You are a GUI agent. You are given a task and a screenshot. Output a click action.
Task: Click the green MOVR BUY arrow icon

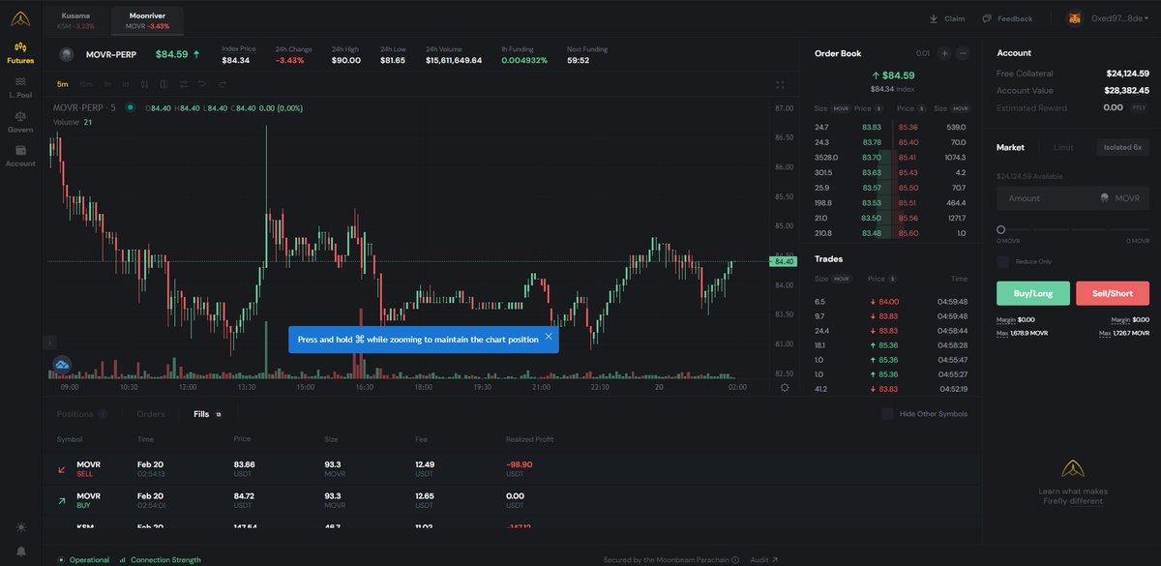[62, 501]
